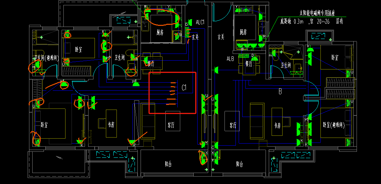Select the G socket at unit B living room corner
Viewport: 381px width, 184px height.
coord(216,146)
